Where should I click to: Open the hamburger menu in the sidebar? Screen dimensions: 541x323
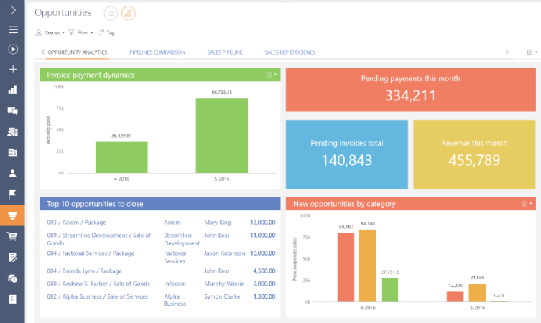pos(12,29)
